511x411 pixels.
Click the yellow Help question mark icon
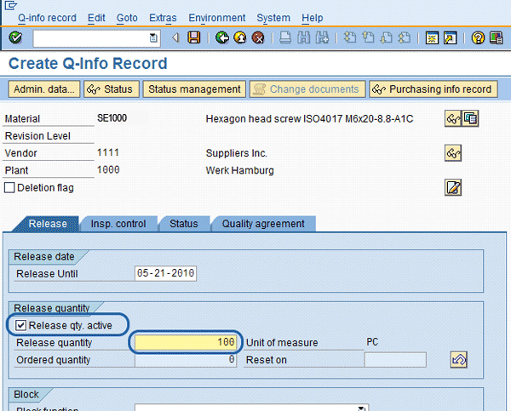click(478, 38)
